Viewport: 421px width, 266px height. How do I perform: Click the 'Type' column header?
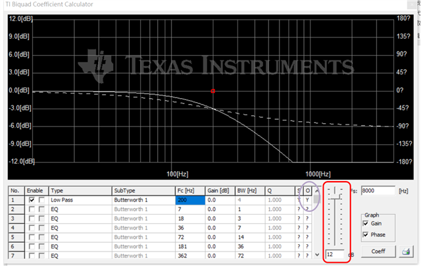click(x=80, y=191)
